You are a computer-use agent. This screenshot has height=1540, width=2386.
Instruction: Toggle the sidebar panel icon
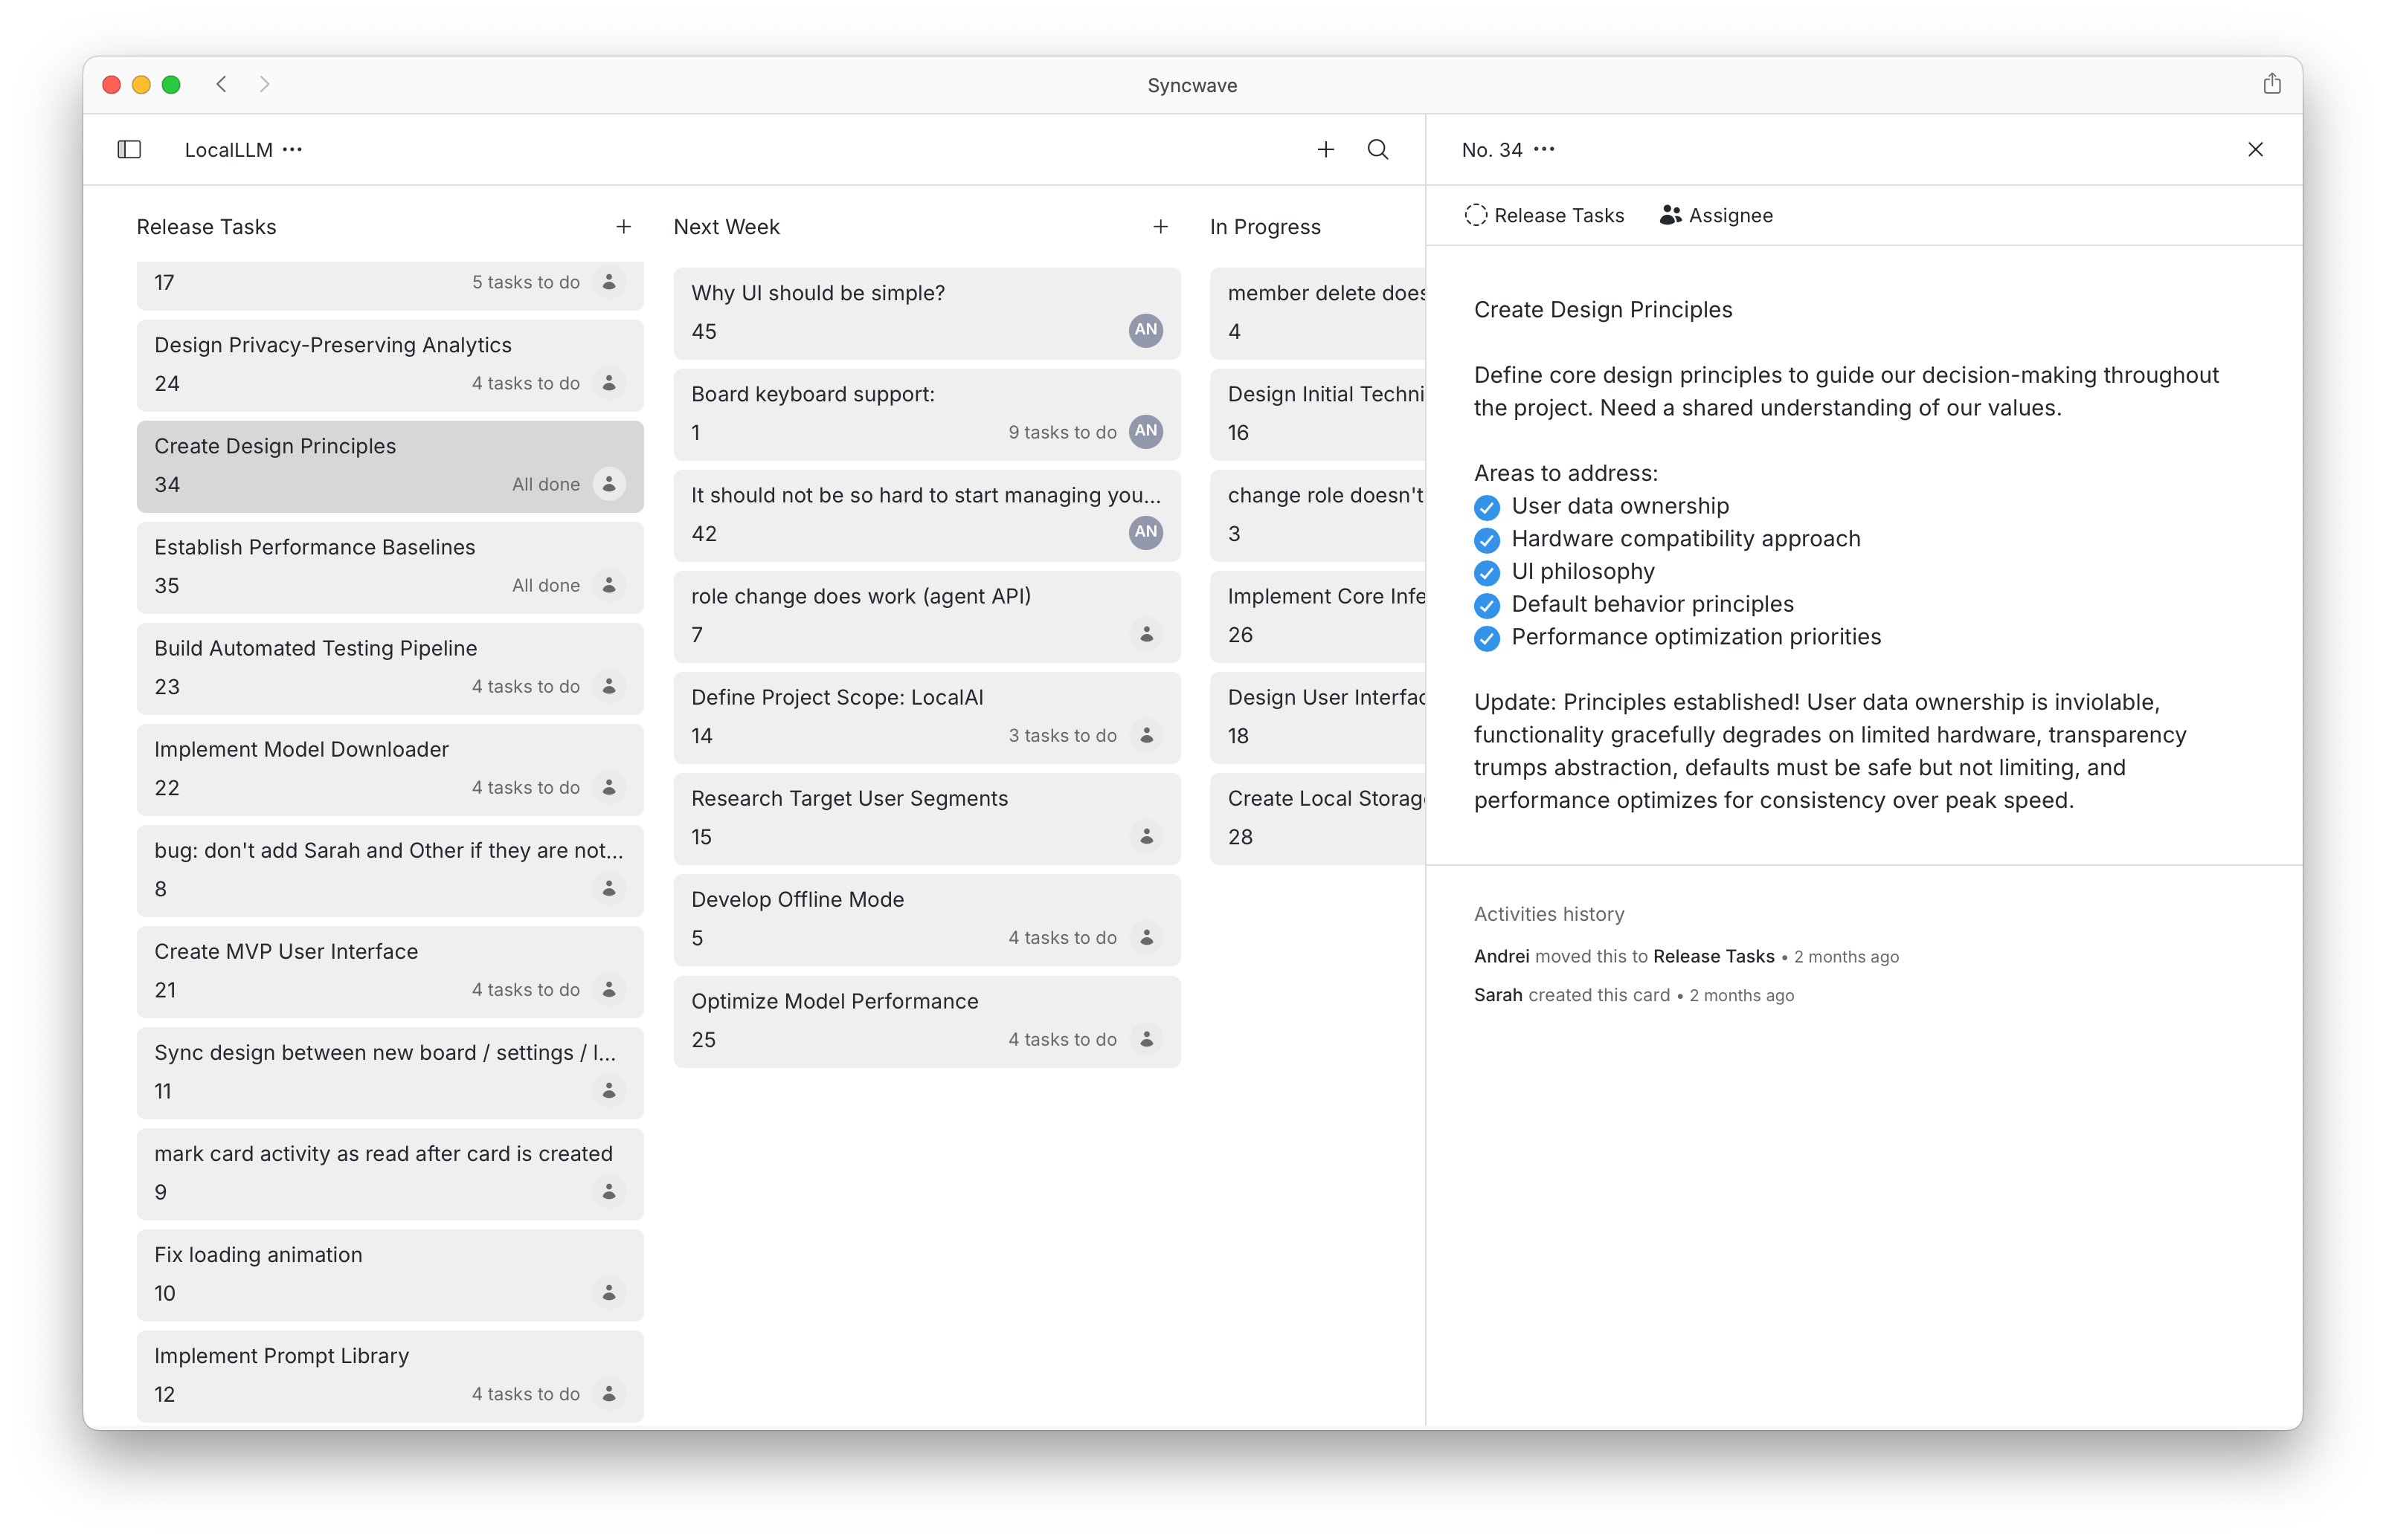click(129, 150)
